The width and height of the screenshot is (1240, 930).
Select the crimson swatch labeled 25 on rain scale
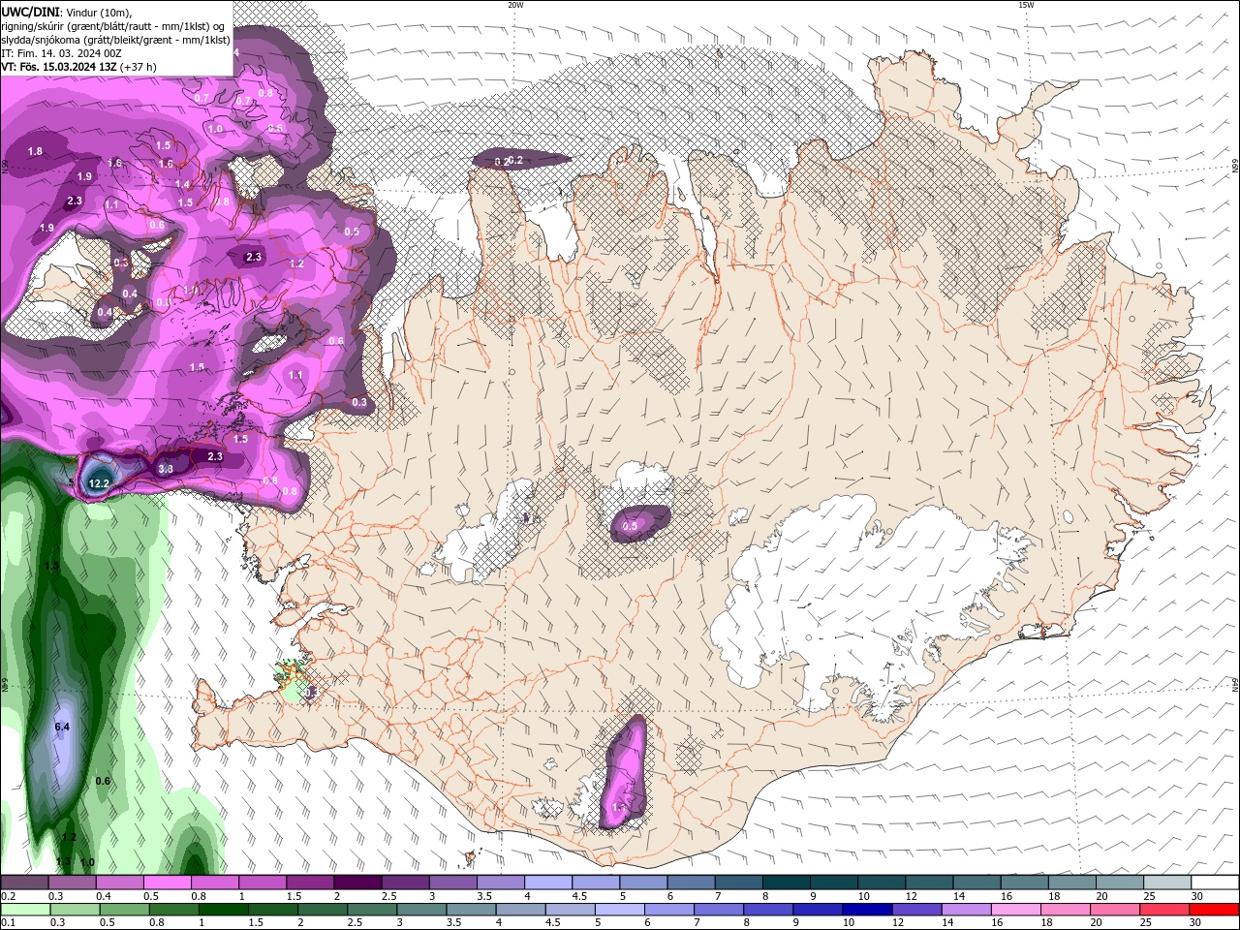click(x=1163, y=909)
